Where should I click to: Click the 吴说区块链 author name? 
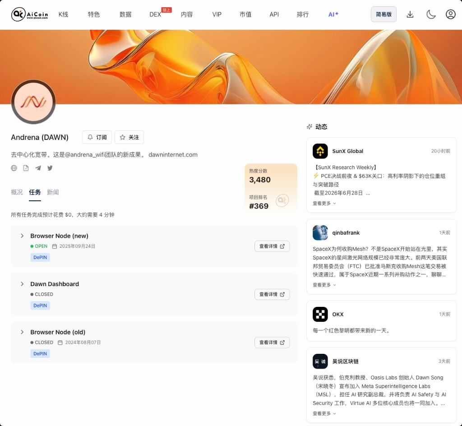click(x=345, y=361)
